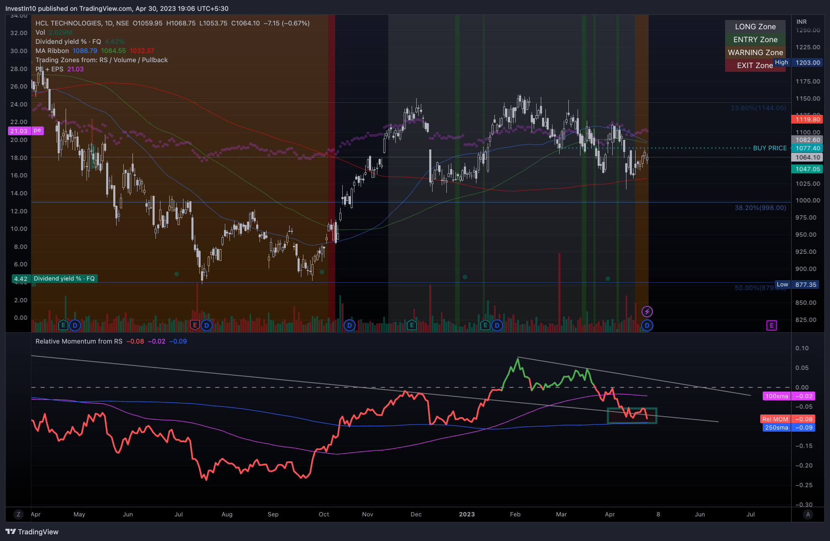
Task: Click the Dividend yield % · FQ legend at top
Action: (80, 42)
